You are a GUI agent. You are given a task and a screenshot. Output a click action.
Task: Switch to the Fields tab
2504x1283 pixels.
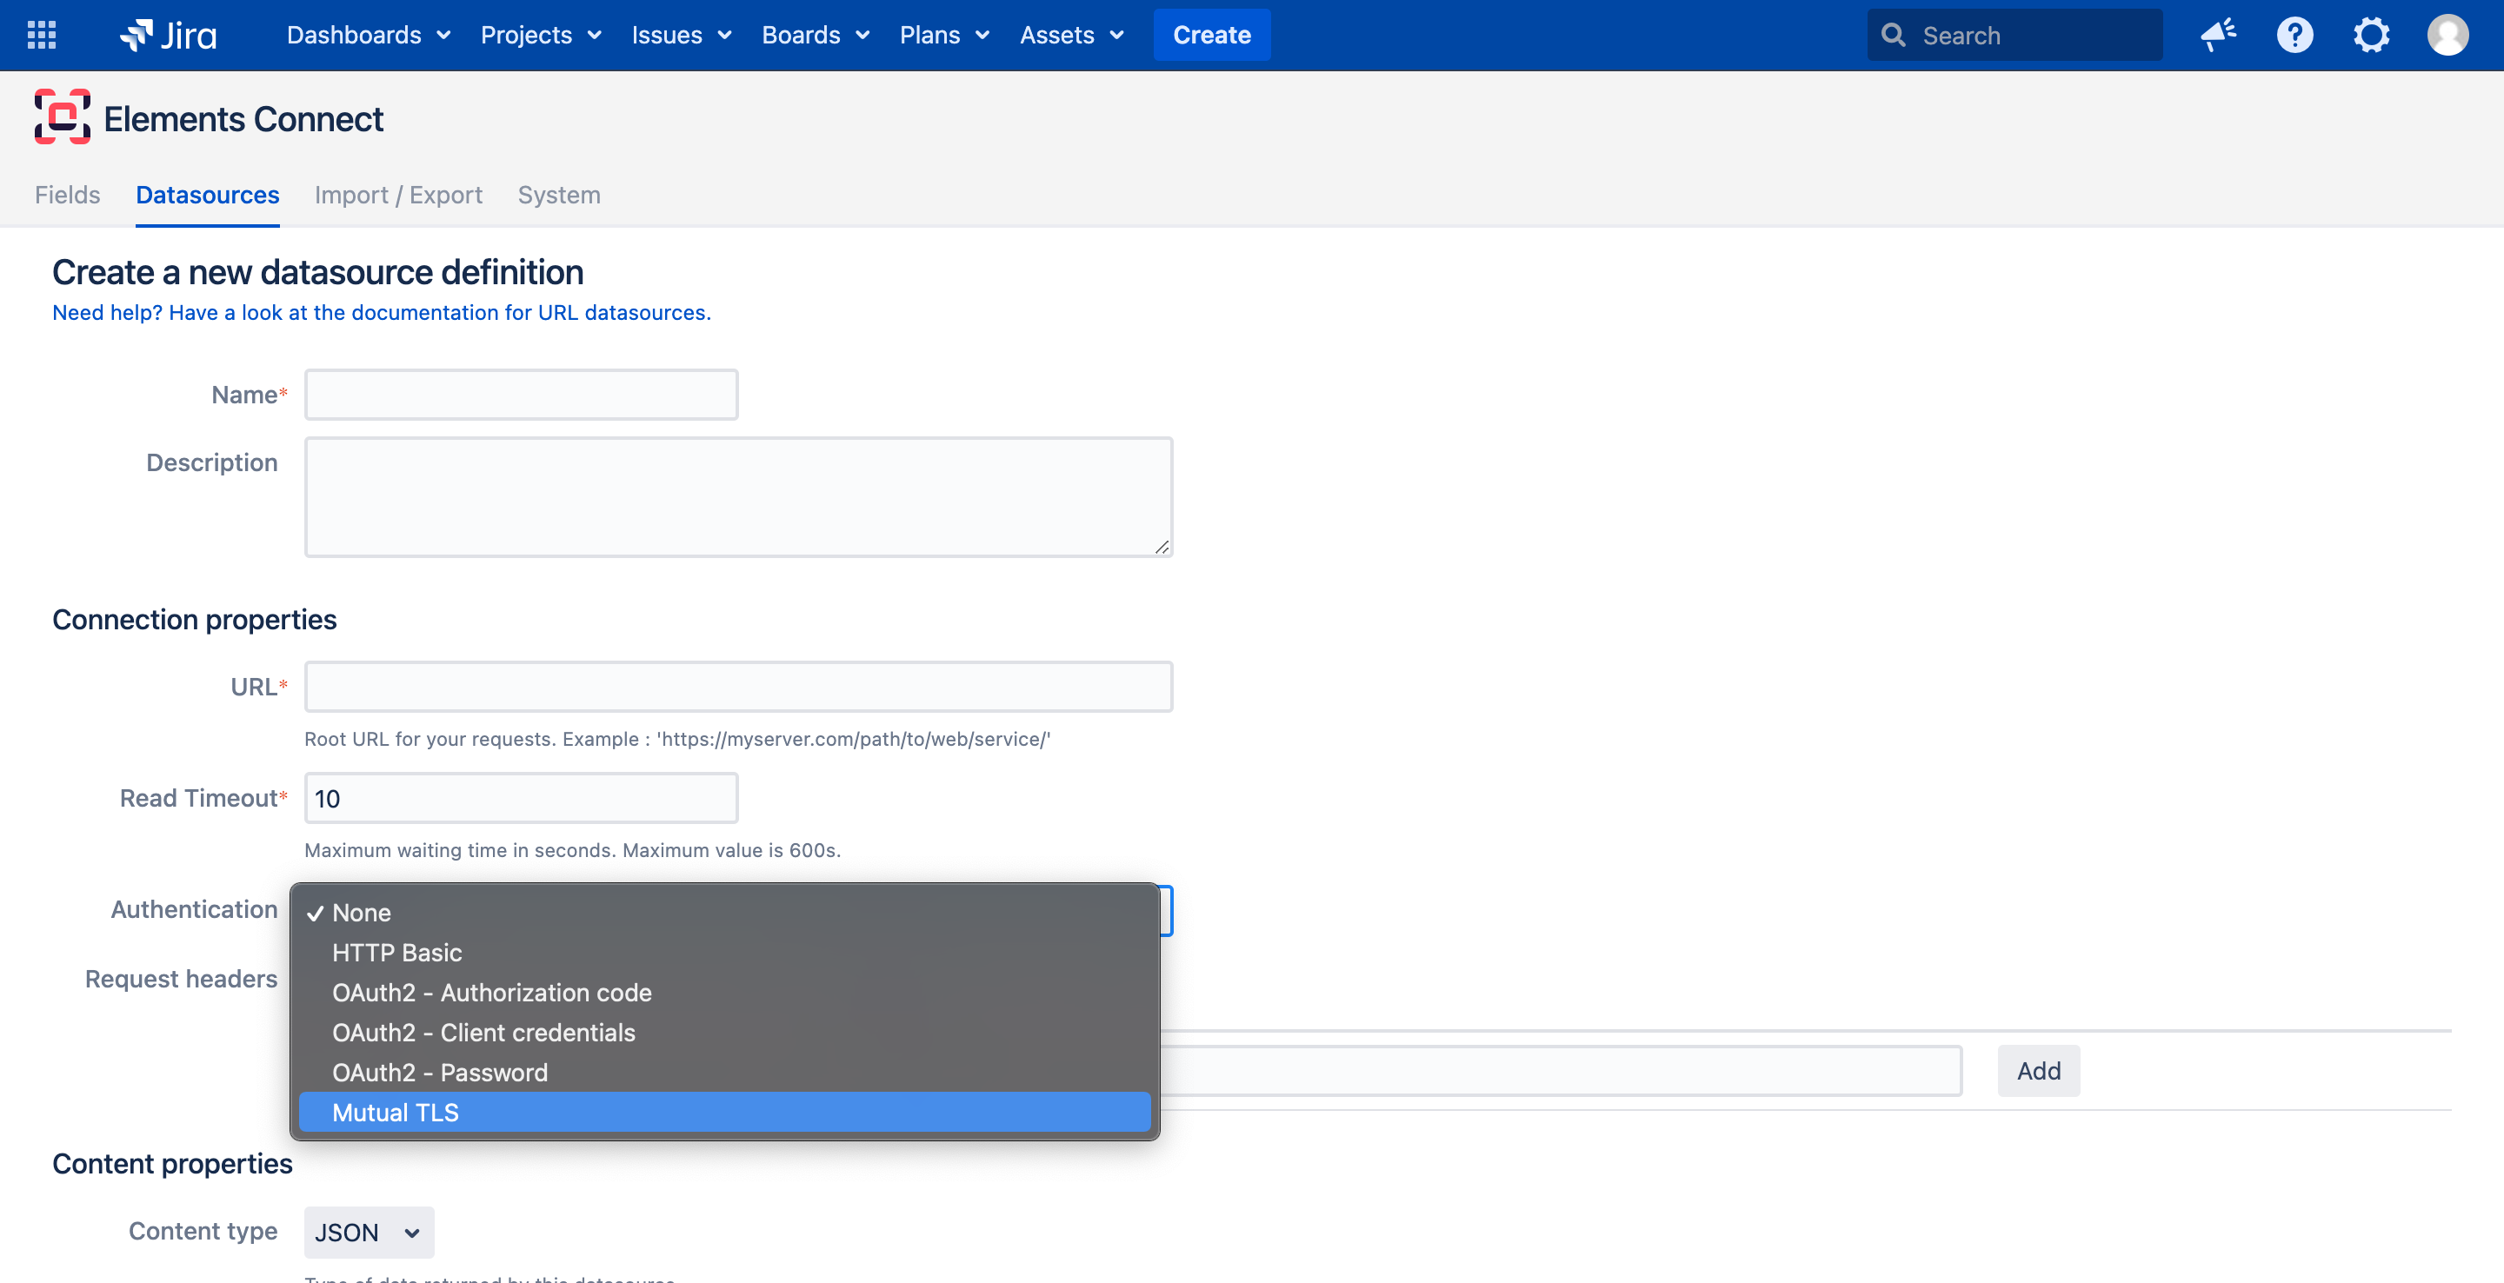(67, 195)
